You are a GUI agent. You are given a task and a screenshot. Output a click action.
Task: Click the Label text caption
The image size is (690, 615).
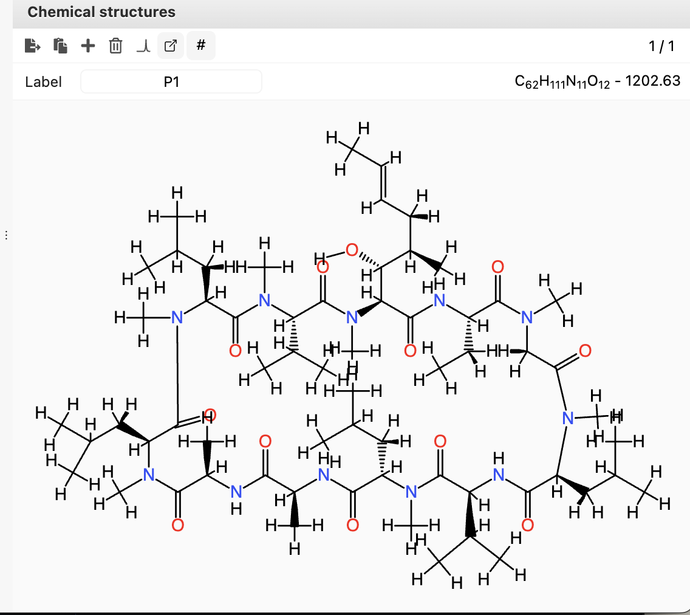(x=44, y=81)
